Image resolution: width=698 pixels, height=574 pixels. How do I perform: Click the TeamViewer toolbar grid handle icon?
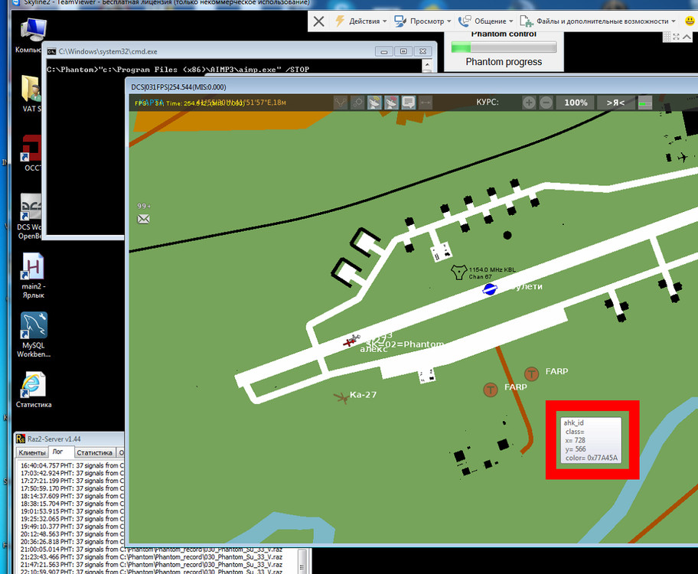coord(667,37)
